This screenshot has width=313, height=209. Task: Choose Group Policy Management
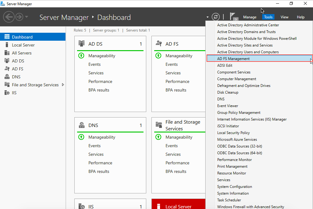pyautogui.click(x=239, y=113)
